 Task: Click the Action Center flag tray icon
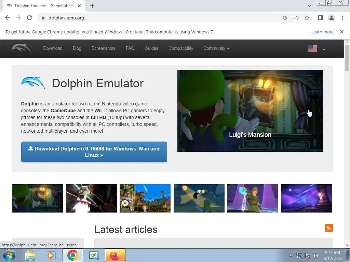(x=307, y=256)
